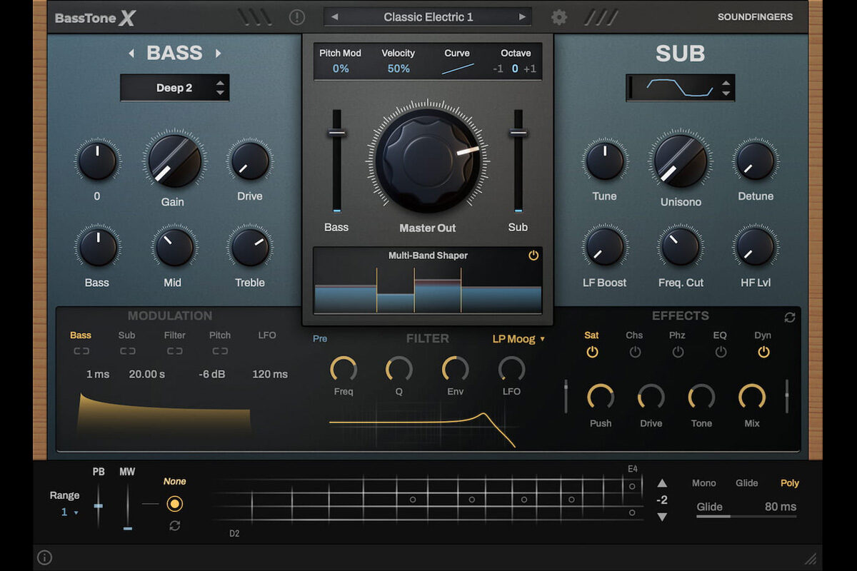Click the loop icon below record button
This screenshot has width=857, height=571.
174,525
